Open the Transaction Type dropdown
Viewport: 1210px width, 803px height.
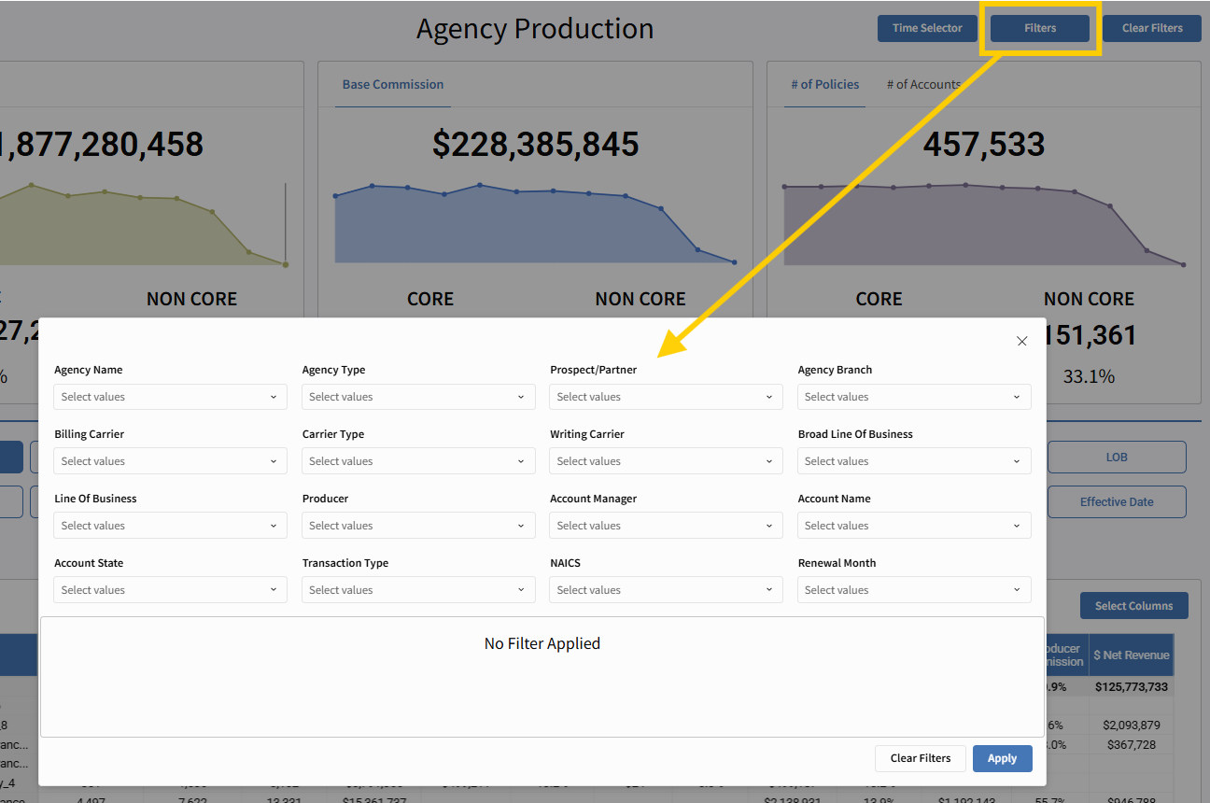pyautogui.click(x=417, y=590)
